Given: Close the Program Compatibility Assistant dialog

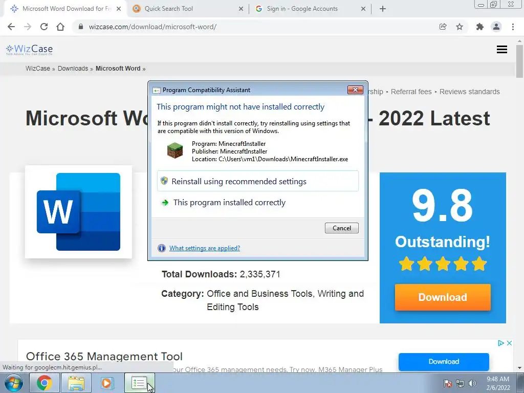Looking at the screenshot, I should coord(355,90).
